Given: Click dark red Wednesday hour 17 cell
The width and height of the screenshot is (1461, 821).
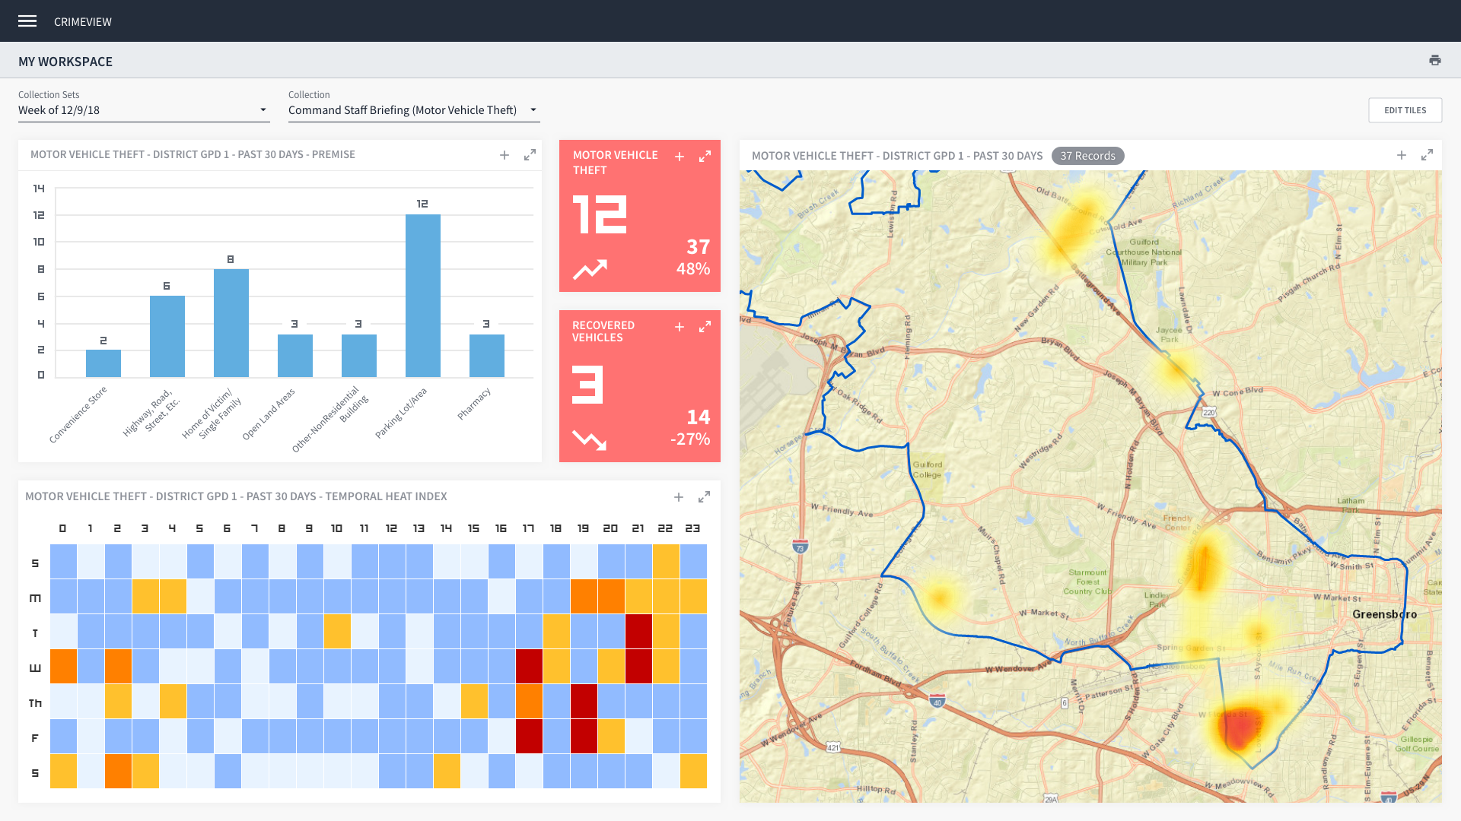Looking at the screenshot, I should pyautogui.click(x=529, y=667).
